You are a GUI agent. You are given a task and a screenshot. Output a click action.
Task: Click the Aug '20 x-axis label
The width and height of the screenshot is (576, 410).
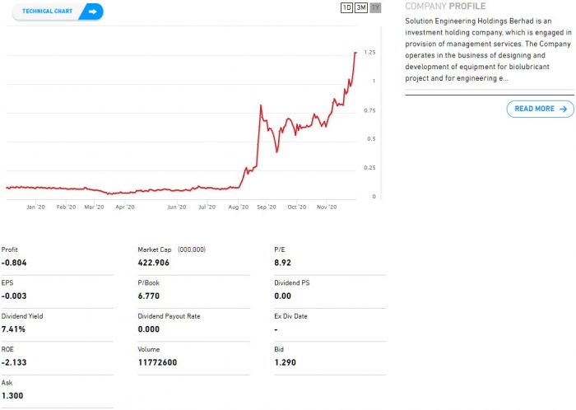pyautogui.click(x=238, y=207)
